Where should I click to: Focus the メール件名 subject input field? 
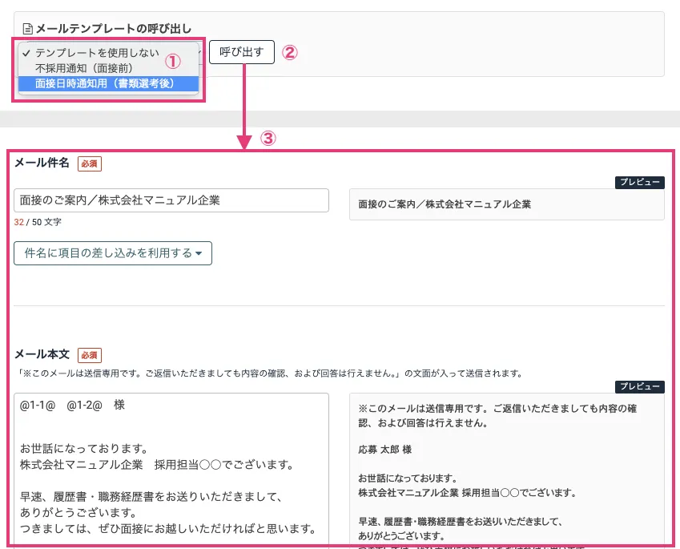click(x=171, y=200)
